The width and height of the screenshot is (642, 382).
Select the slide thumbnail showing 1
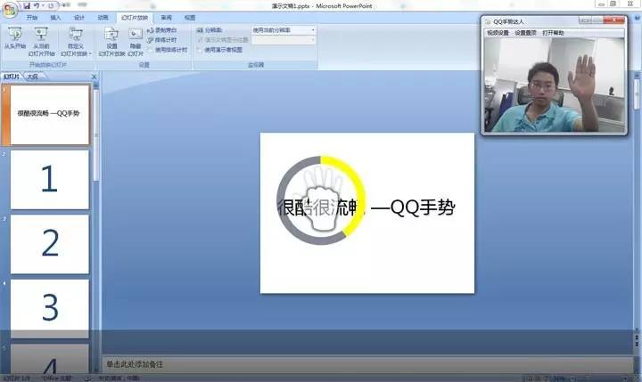tap(49, 179)
